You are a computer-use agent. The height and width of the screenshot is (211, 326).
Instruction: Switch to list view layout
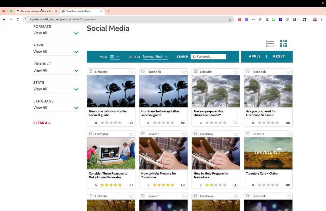(270, 44)
